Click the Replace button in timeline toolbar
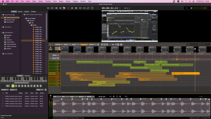 tap(92, 44)
